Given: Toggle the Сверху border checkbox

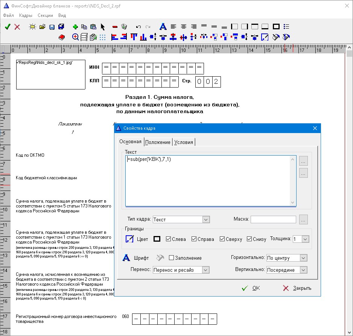Looking at the screenshot, I should click(222, 239).
